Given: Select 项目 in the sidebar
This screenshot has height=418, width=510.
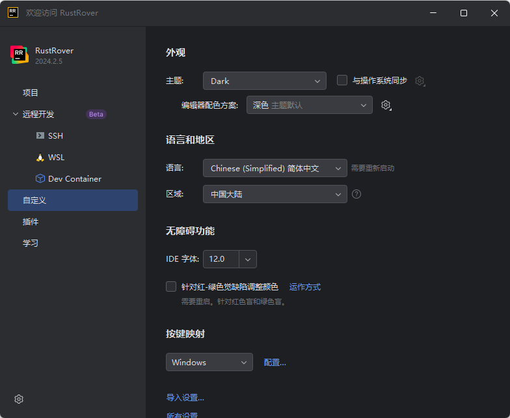Looking at the screenshot, I should (x=73, y=92).
